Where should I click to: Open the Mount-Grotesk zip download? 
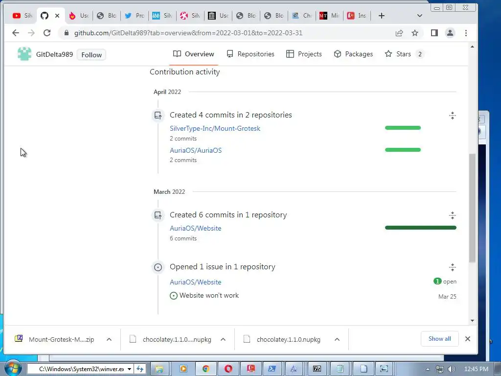pos(54,339)
